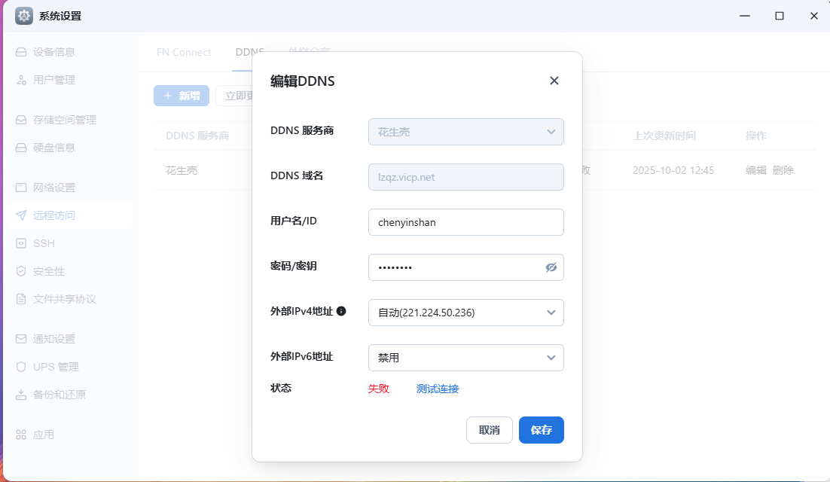Click 删除 in the 花生壳 row

783,170
